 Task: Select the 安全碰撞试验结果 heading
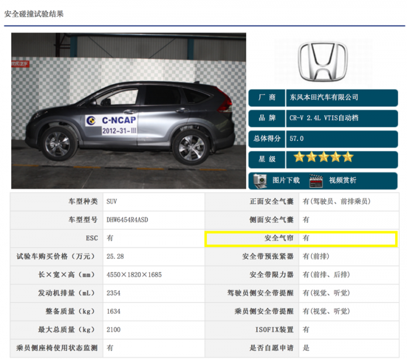[34, 14]
